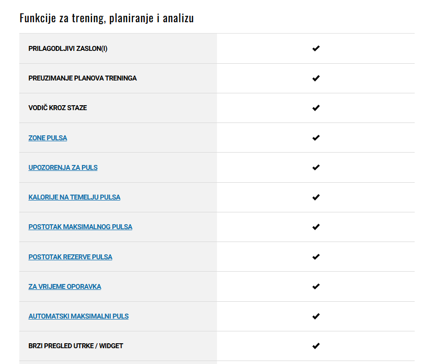
Task: Open the ZONE PULSA link
Action: [47, 138]
